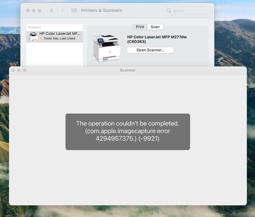Close the Scanner window
Screen dimensions: 255x217
(13, 70)
